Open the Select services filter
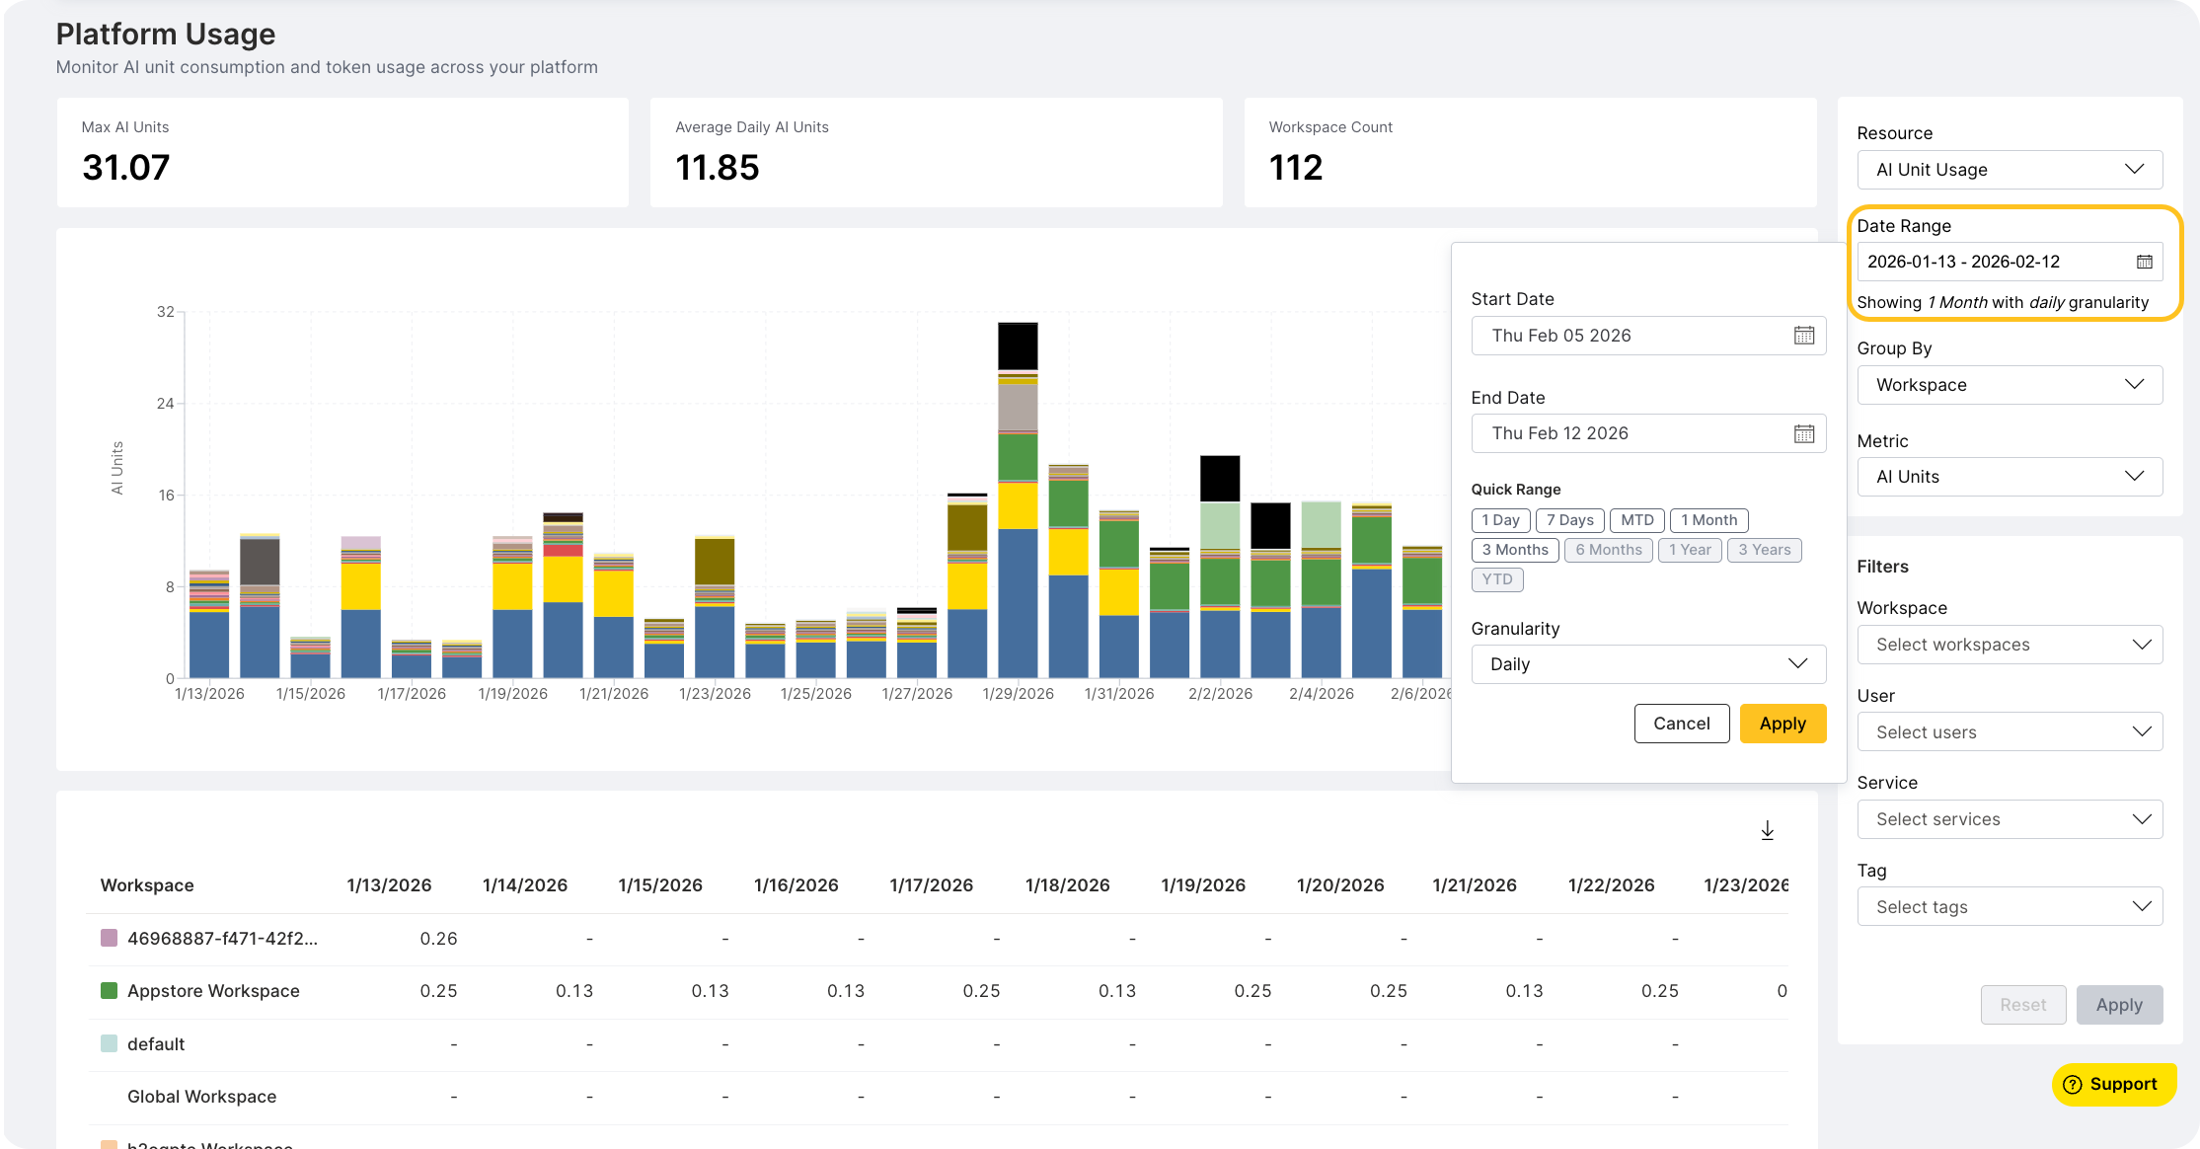Viewport: 2200px width, 1149px height. tap(2010, 818)
